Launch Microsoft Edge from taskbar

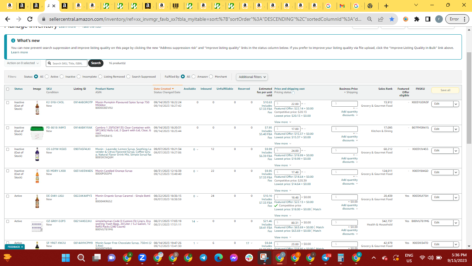[x=218, y=258]
